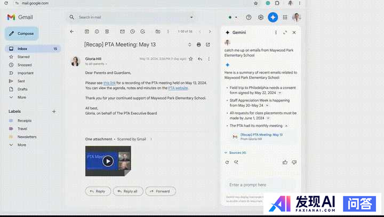
Task: Open the Google apps grid
Action: coord(285,17)
